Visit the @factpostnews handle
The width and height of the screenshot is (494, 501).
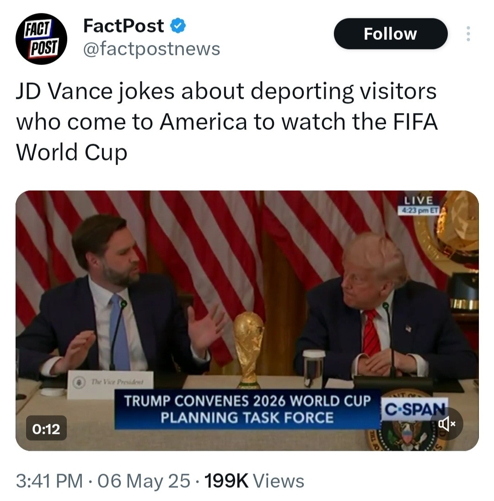click(151, 49)
